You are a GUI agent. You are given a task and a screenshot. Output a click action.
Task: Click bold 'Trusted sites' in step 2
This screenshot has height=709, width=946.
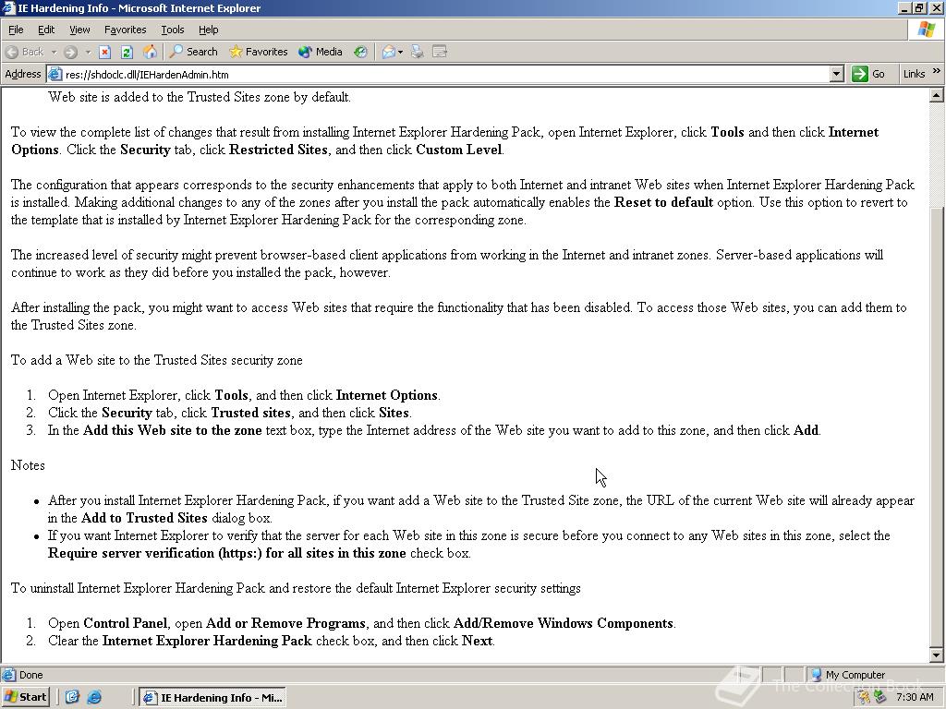tap(250, 413)
